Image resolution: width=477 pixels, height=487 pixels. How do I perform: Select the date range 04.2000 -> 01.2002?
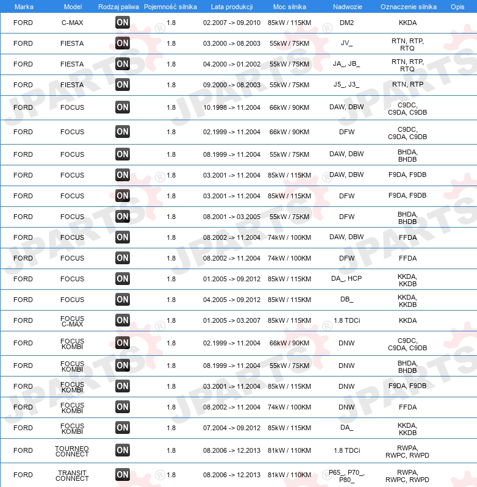(232, 64)
